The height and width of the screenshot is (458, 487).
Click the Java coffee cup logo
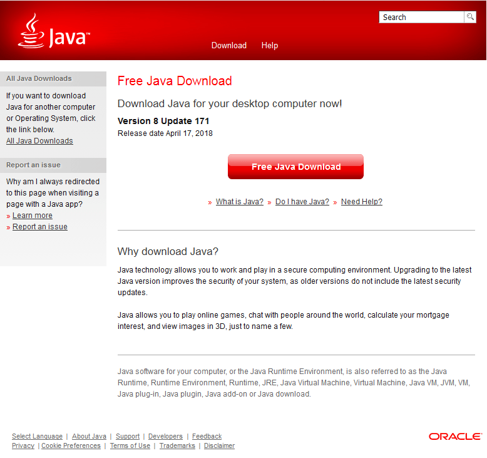pos(54,31)
